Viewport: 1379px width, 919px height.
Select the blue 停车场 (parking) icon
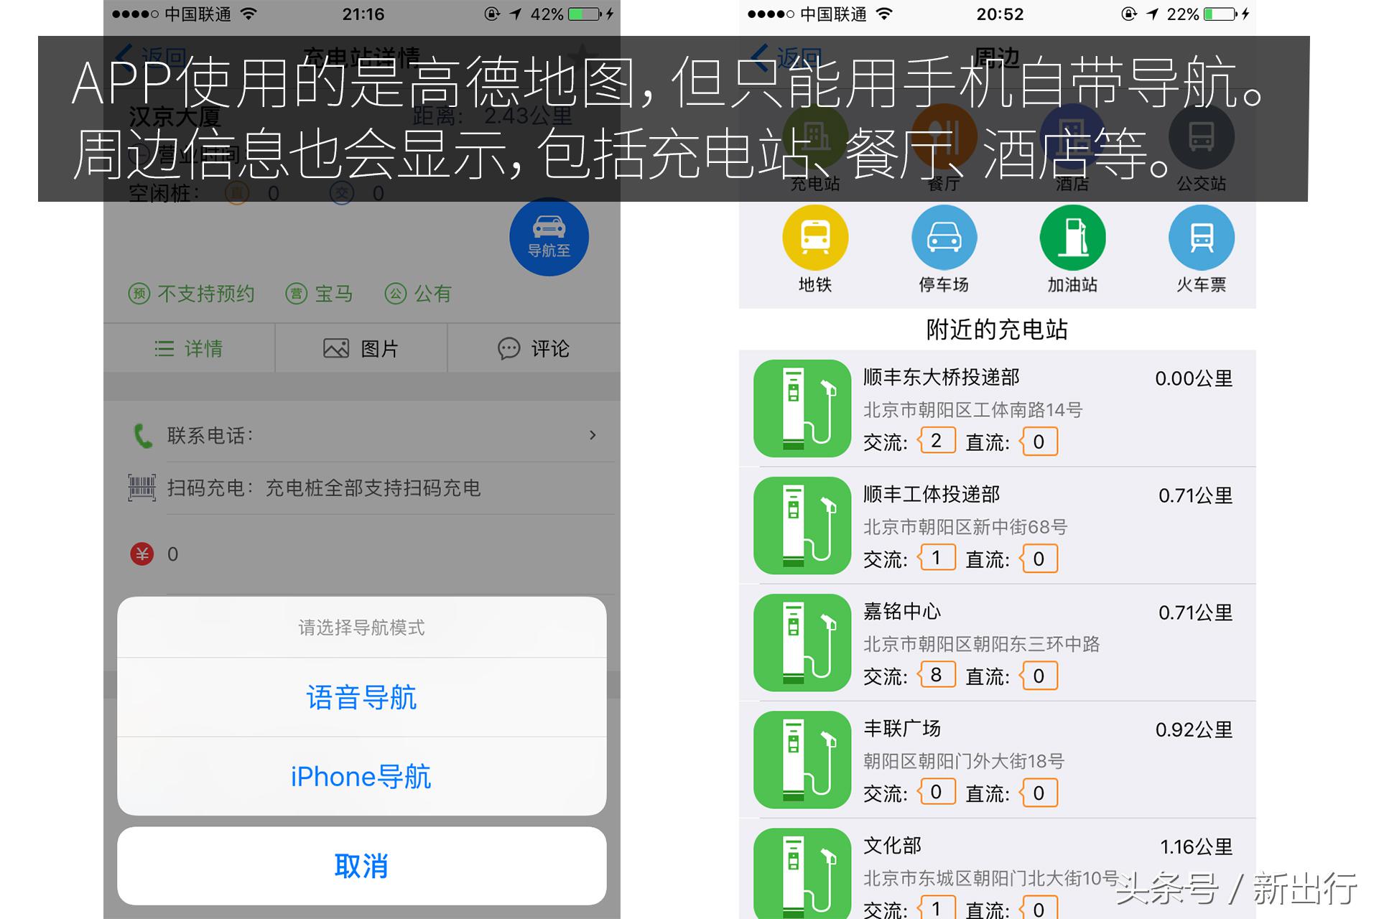click(944, 237)
